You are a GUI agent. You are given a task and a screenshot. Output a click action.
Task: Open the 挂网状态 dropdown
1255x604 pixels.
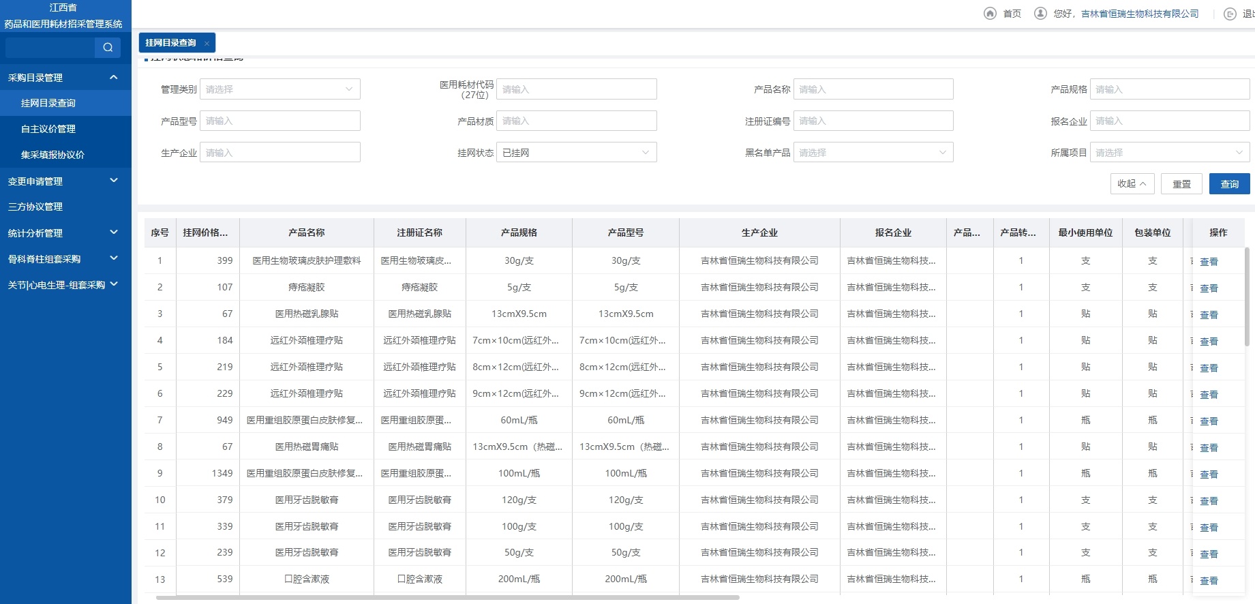click(x=576, y=153)
